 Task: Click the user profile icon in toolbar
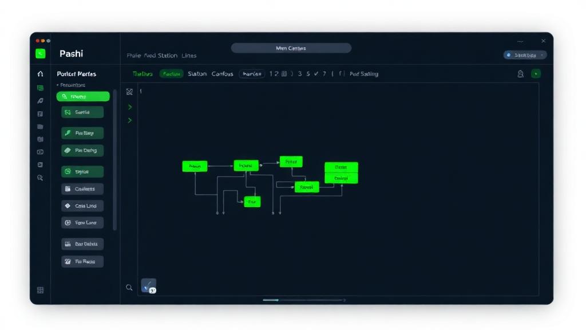(x=520, y=74)
